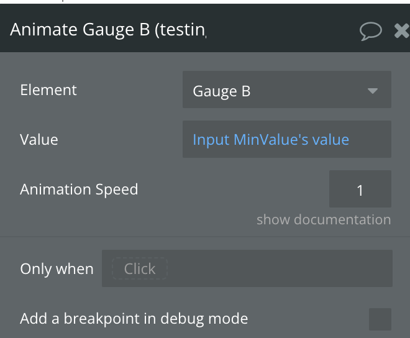Click the Value field label
The height and width of the screenshot is (338, 410).
pos(39,139)
